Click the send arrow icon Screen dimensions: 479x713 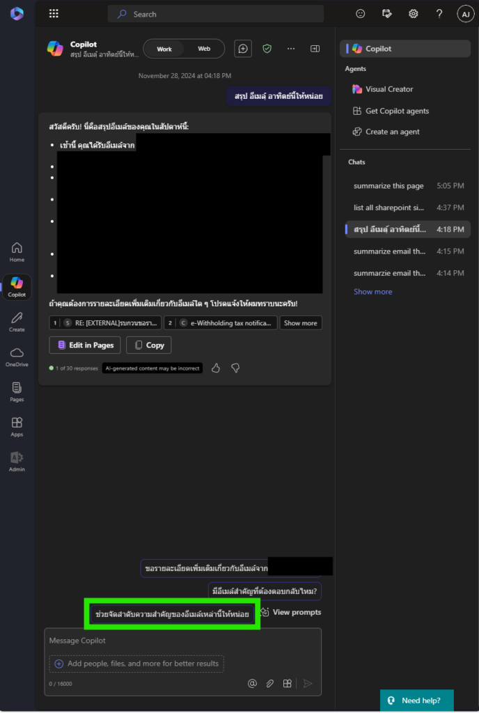point(308,683)
